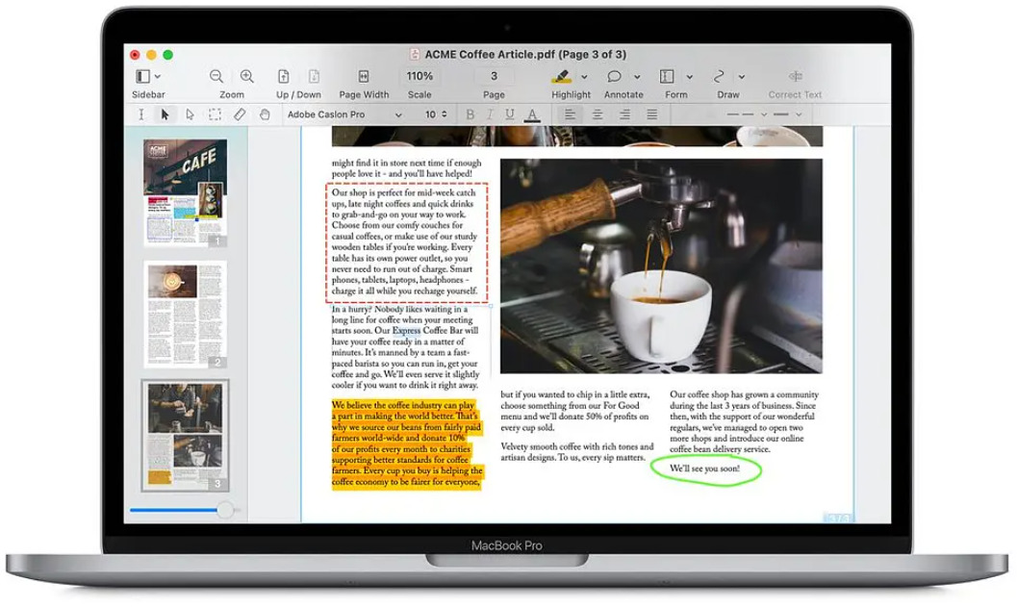
Task: Enable left text alignment
Action: pyautogui.click(x=570, y=114)
